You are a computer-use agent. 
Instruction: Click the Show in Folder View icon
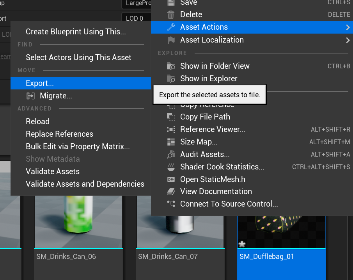[171, 66]
